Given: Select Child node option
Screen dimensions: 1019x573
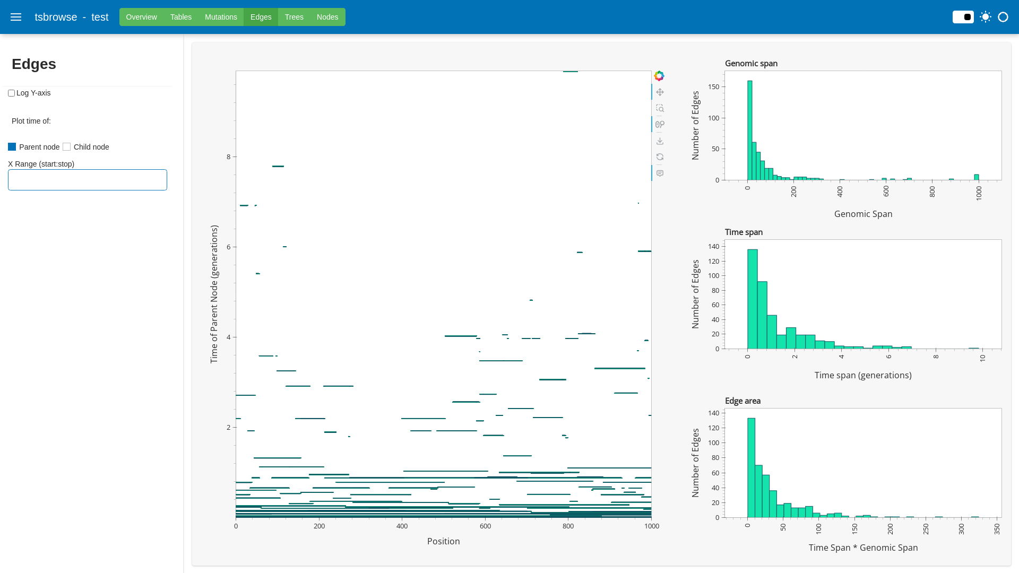Looking at the screenshot, I should point(67,147).
